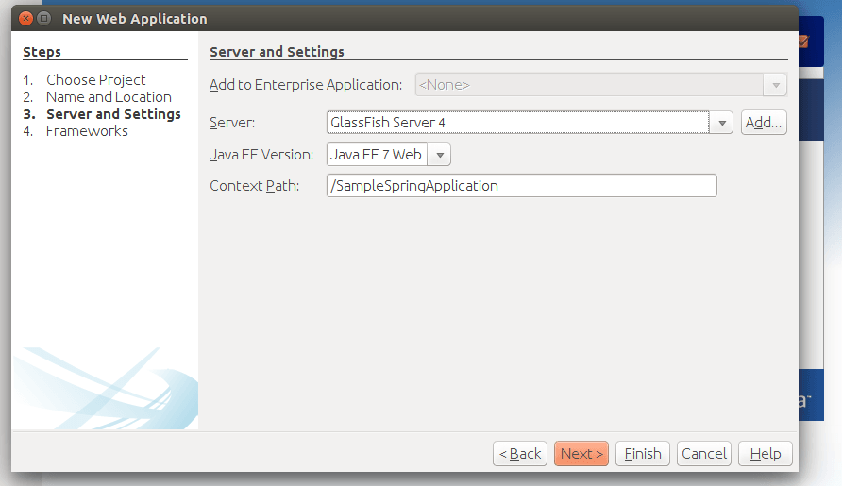Click the New Web Application title bar
The height and width of the screenshot is (486, 842).
click(x=378, y=19)
